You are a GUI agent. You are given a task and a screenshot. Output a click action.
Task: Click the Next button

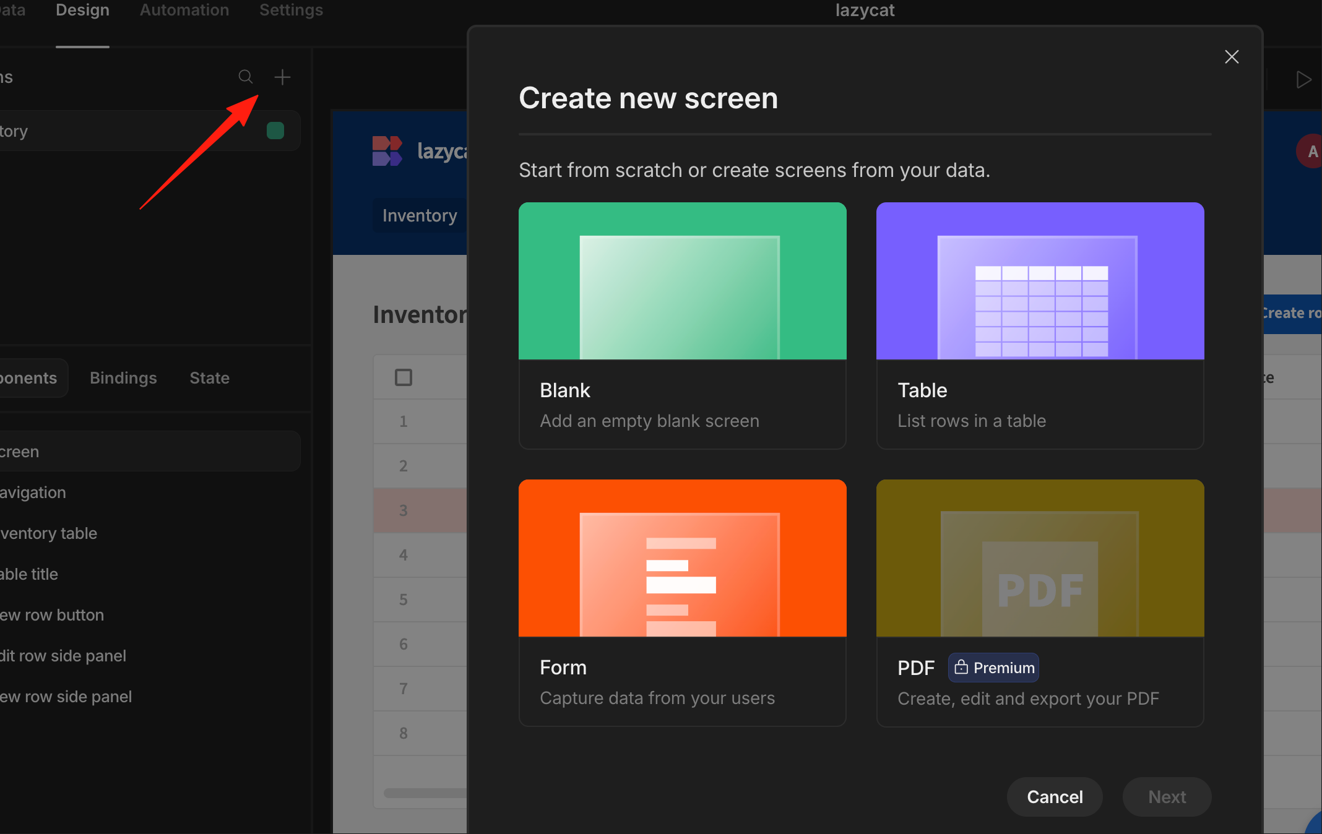coord(1167,797)
